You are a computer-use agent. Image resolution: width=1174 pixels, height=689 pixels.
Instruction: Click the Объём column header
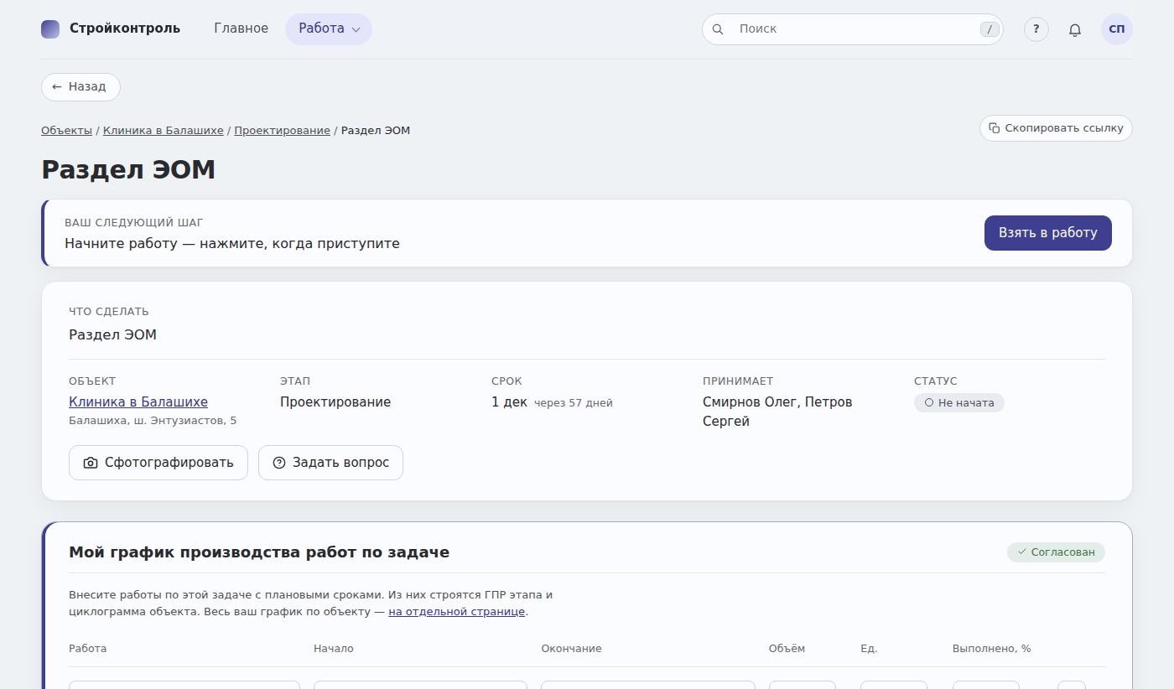click(x=787, y=649)
